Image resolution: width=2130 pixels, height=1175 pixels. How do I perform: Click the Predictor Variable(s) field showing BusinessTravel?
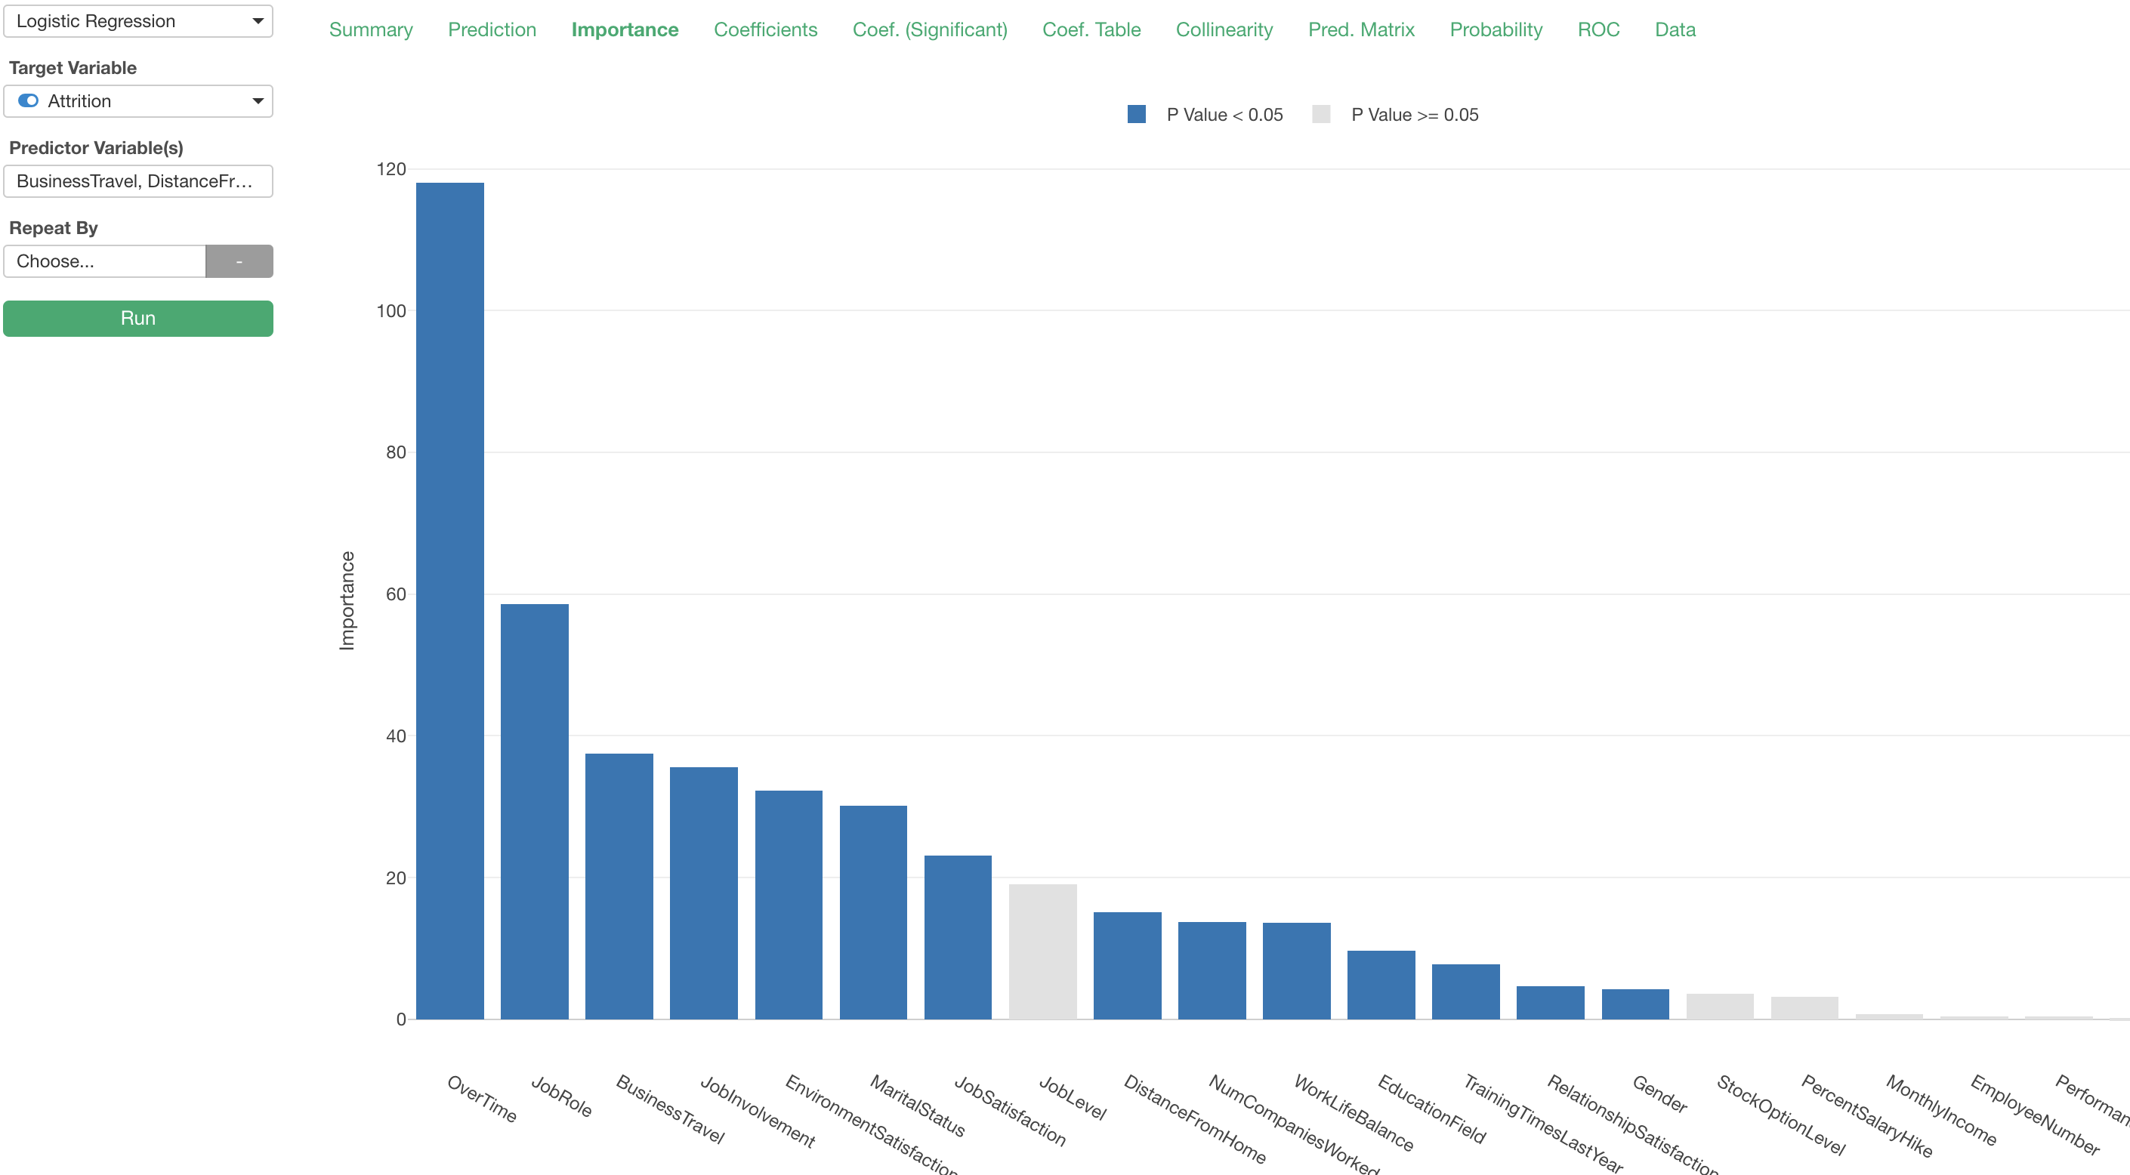tap(138, 181)
